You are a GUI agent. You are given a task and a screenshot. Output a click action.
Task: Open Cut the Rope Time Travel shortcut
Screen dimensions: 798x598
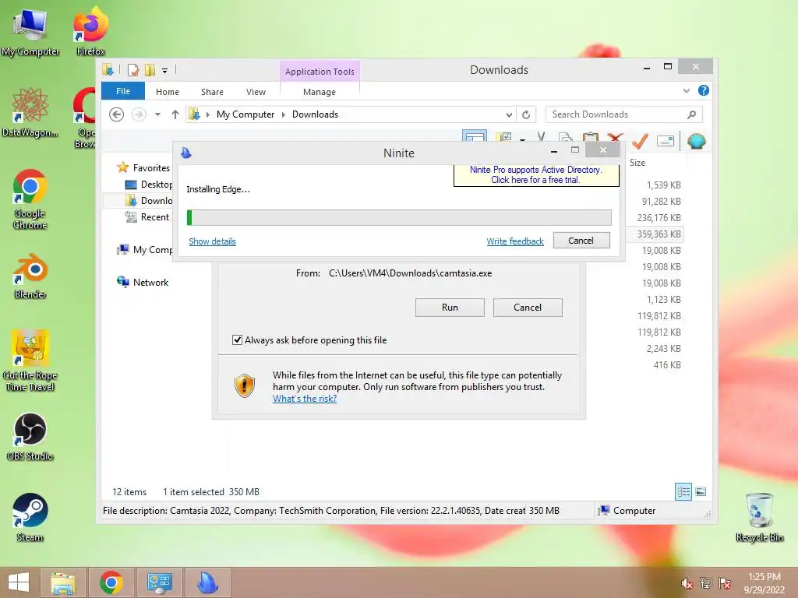(x=30, y=360)
